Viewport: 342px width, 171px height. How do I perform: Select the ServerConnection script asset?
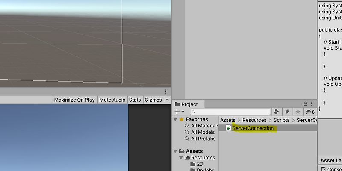[x=268, y=128]
